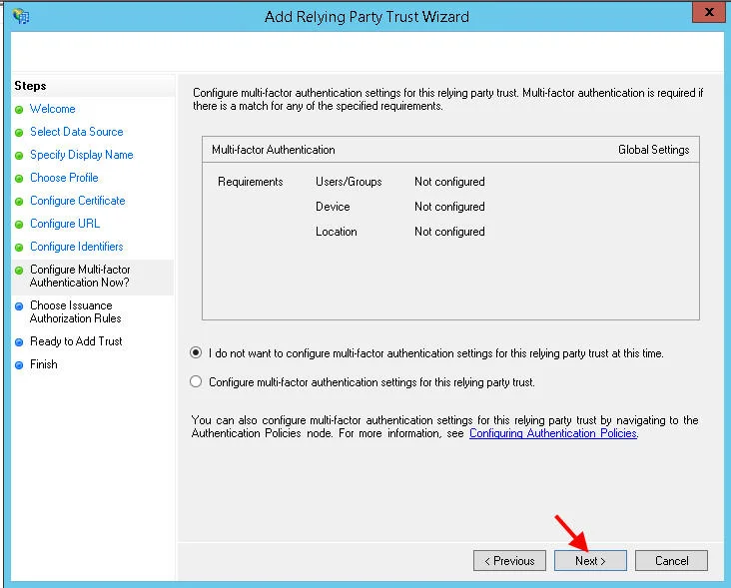The height and width of the screenshot is (588, 731).
Task: Click green bullet beside Choose Profile
Action: coord(19,179)
